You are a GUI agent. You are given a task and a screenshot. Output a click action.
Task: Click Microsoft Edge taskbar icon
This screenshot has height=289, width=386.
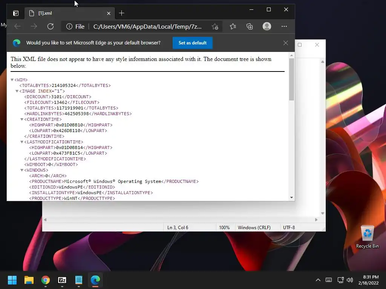click(x=95, y=280)
